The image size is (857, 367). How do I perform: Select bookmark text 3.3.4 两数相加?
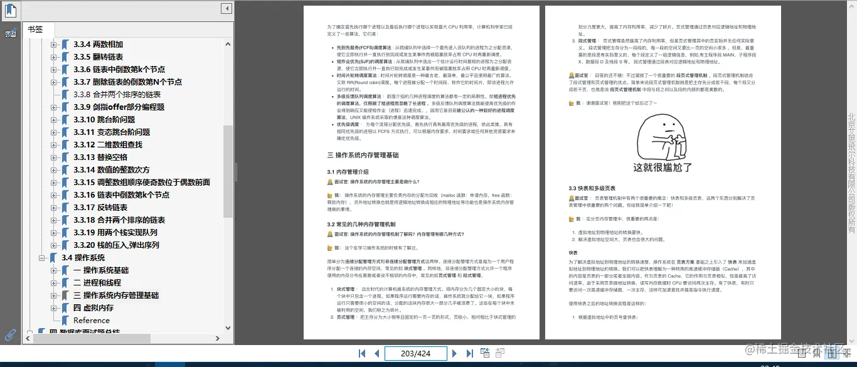coord(98,45)
